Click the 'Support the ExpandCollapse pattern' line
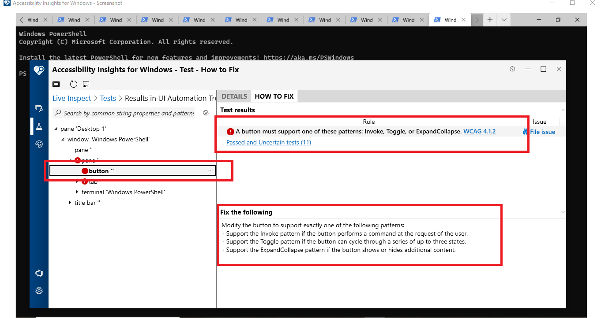Screen dimensions: 601x318 click(x=339, y=250)
